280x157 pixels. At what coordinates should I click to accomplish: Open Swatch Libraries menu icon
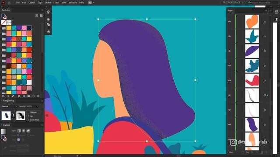3,96
